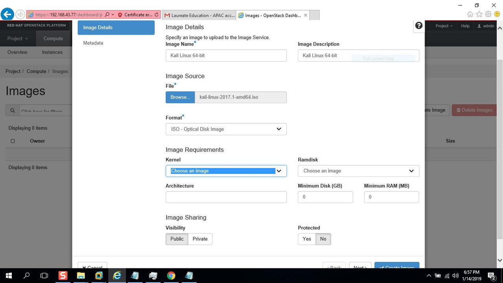Open Task View in taskbar
Image resolution: width=503 pixels, height=283 pixels.
click(x=44, y=276)
